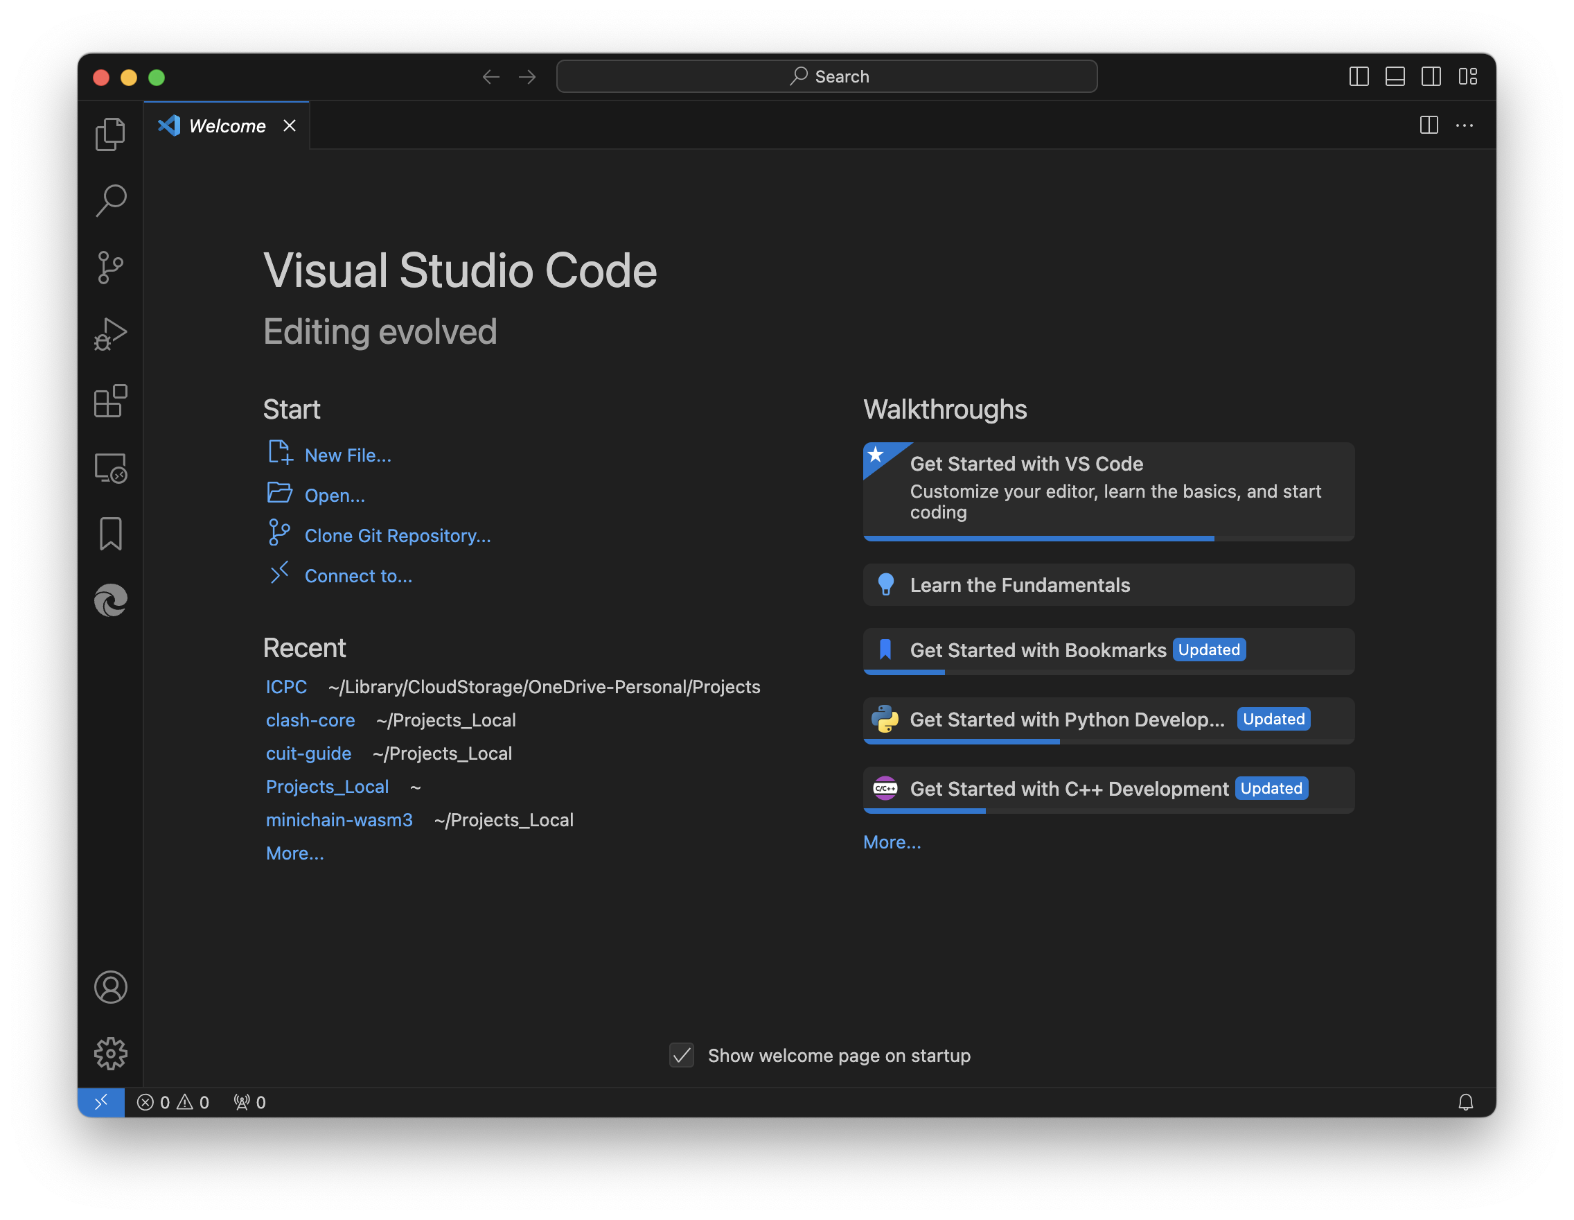The height and width of the screenshot is (1220, 1574).
Task: Open the Explorer view in activity bar
Action: pos(110,134)
